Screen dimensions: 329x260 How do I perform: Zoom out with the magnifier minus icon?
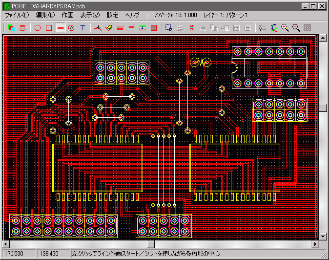296,28
